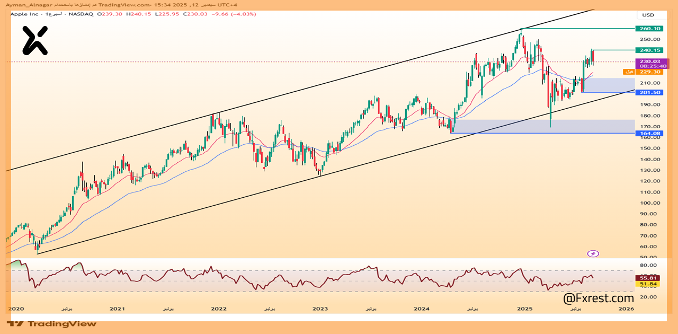Click the red RSI 55.81 value label
Viewport: 678px width, 334px height.
click(649, 278)
